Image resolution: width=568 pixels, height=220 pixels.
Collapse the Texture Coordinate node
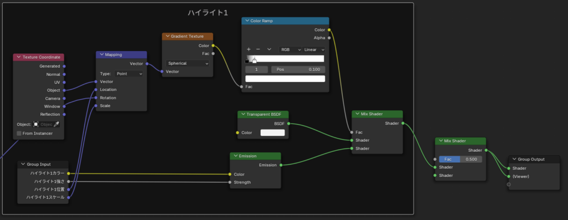pos(18,57)
